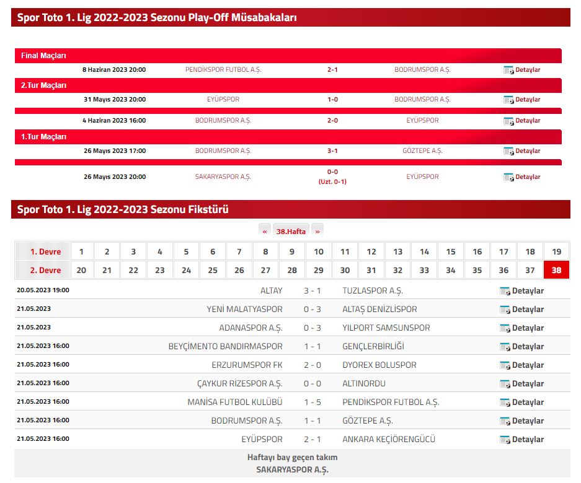Click details icon for Adanaspor vs Samsunspor
581x483 pixels.
pos(505,328)
